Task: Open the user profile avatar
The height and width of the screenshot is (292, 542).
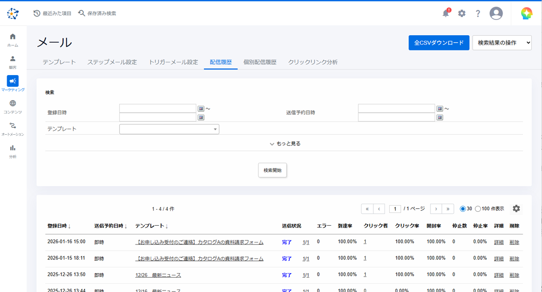Action: 496,13
